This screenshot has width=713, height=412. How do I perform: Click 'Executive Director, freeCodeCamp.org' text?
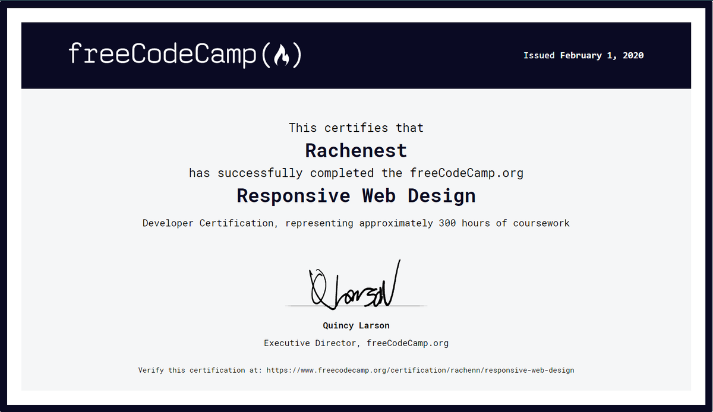click(356, 343)
